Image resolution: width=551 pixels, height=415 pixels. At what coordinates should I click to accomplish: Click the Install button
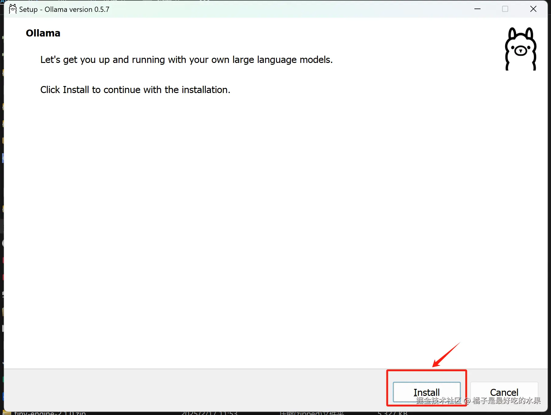pos(426,392)
